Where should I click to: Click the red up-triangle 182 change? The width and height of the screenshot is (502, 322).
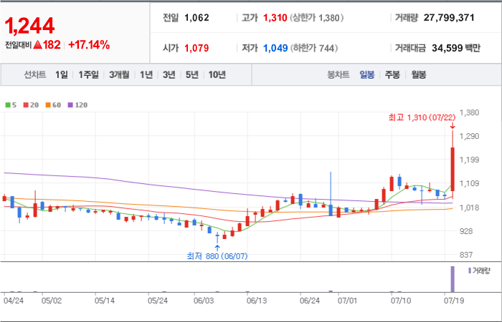[x=47, y=45]
